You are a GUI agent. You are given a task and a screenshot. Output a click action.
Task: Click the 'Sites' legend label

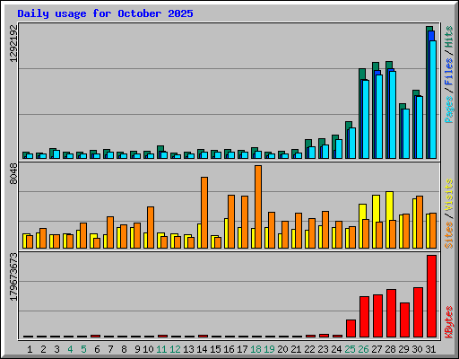tap(449, 235)
